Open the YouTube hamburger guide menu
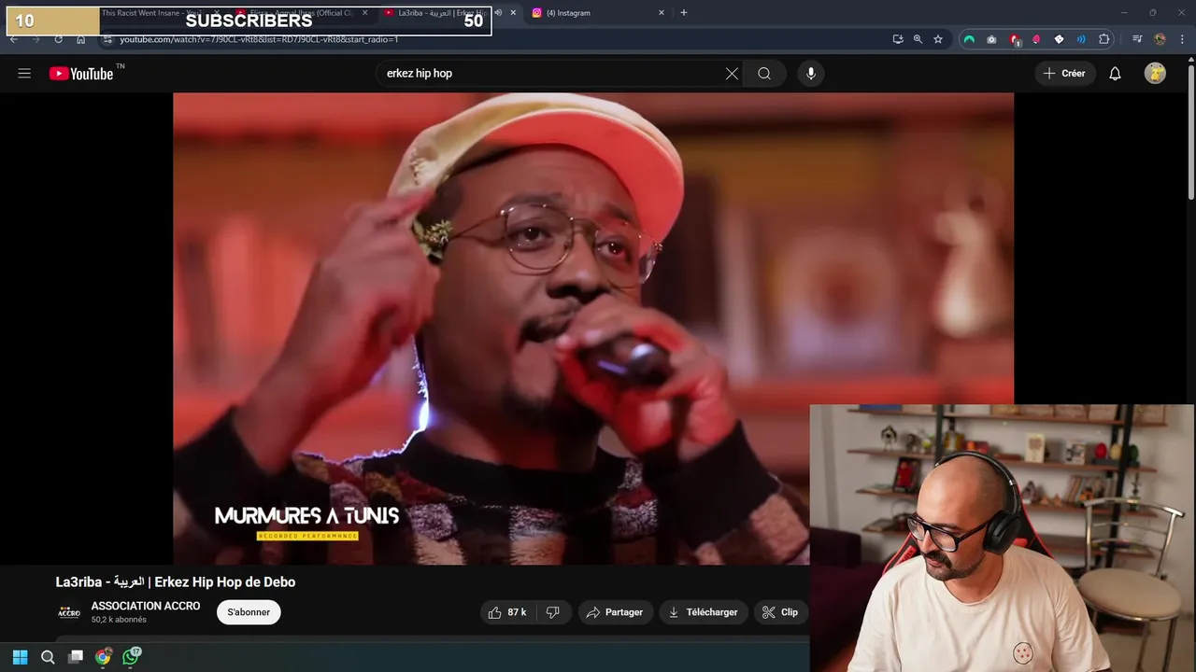Screen dimensions: 1196x672 tap(24, 74)
